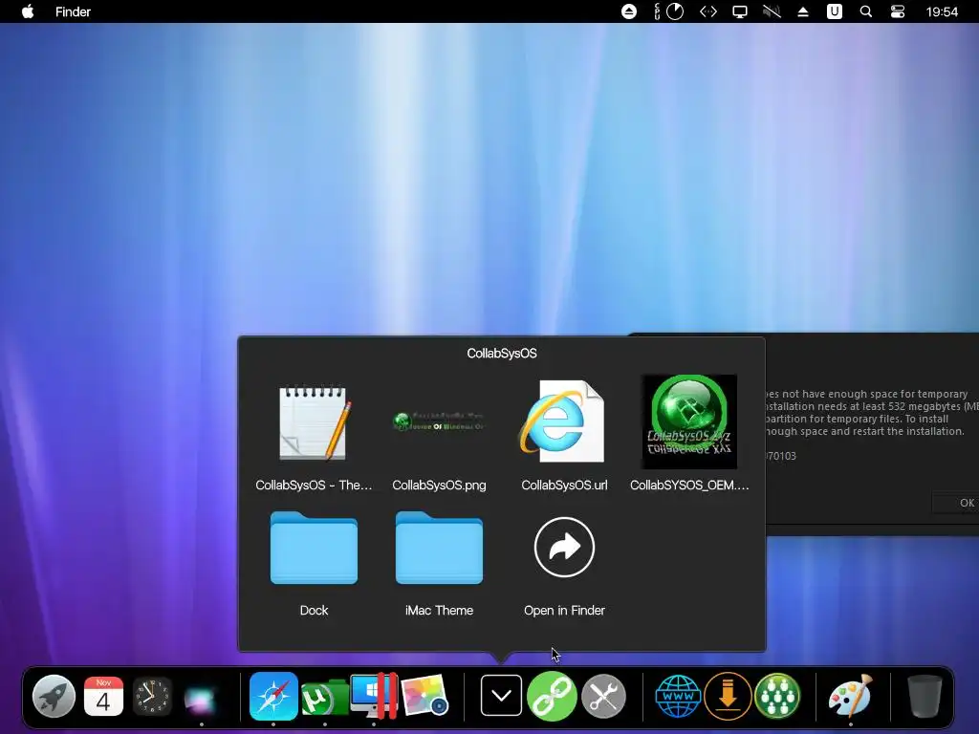Open the Calendar dock icon showing Nov 4
979x734 pixels.
(x=103, y=696)
